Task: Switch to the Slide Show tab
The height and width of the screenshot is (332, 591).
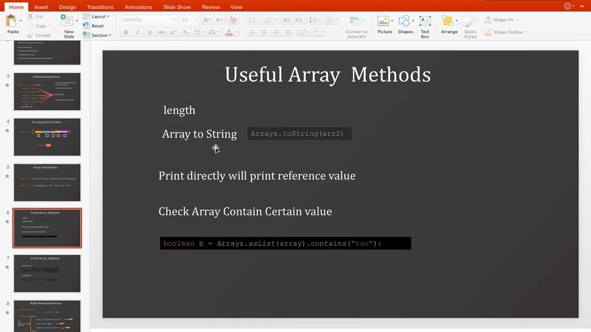Action: coord(177,7)
